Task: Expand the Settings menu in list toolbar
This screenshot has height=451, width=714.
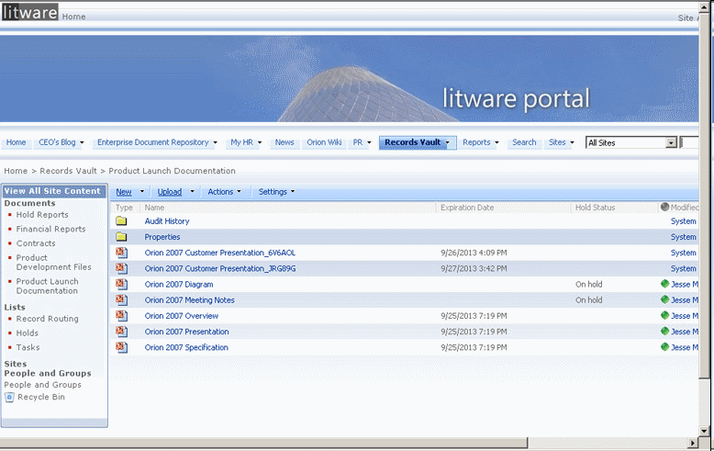Action: tap(276, 192)
